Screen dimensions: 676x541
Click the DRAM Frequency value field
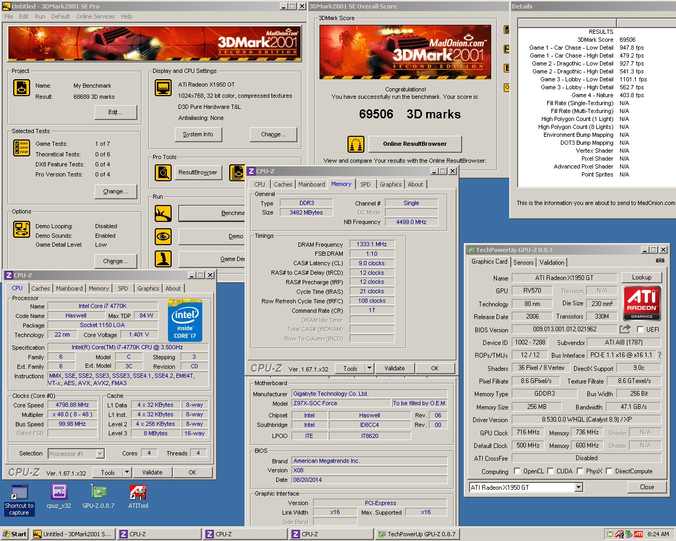pos(372,244)
